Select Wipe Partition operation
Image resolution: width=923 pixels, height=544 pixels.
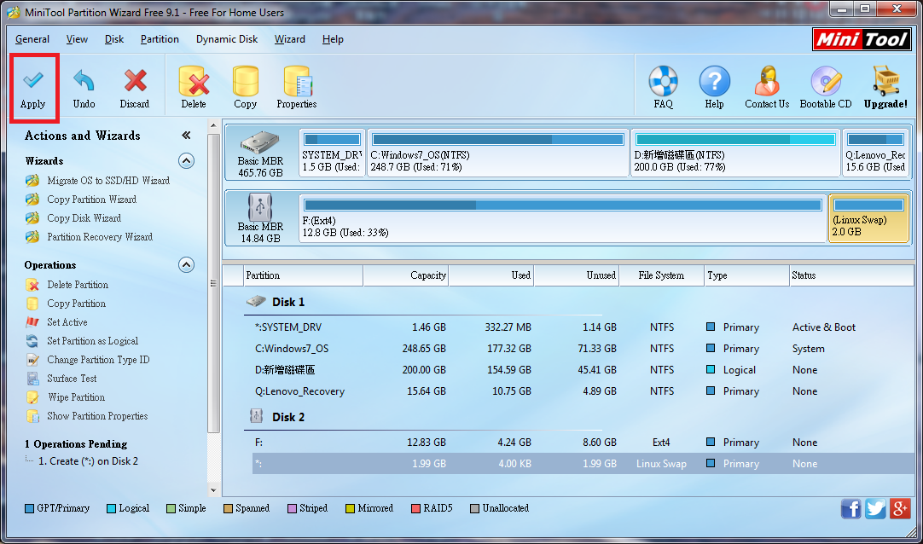[76, 397]
